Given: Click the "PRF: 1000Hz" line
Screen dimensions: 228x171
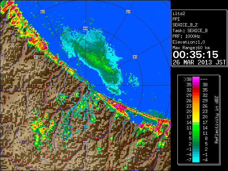Looking at the screenshot, I should [186, 36].
